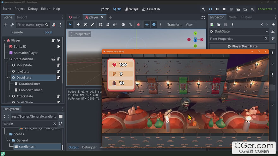The image size is (278, 156).
Task: Open documentation icon beside DashState selector
Action: pyautogui.click(x=273, y=32)
